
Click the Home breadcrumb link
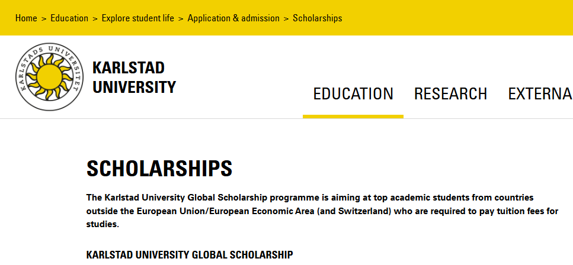26,18
